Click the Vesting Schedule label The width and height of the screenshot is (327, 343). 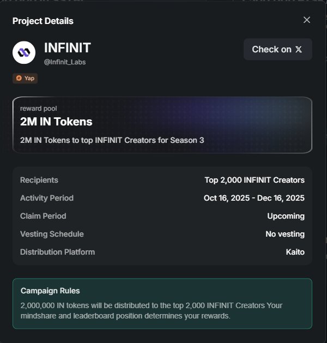tap(52, 234)
